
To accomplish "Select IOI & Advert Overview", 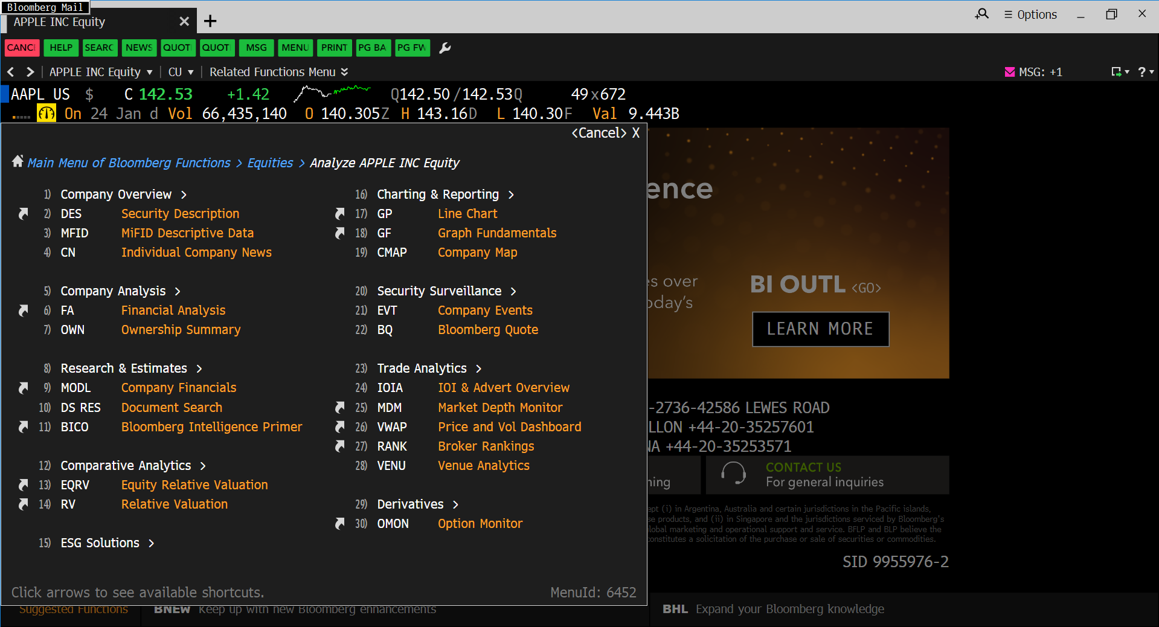I will tap(504, 387).
